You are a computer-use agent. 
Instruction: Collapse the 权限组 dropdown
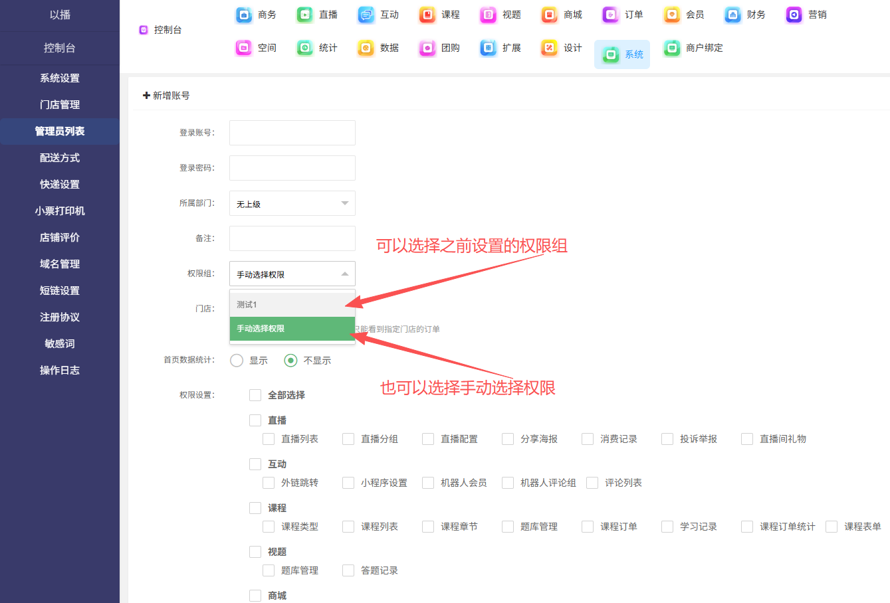coord(292,274)
